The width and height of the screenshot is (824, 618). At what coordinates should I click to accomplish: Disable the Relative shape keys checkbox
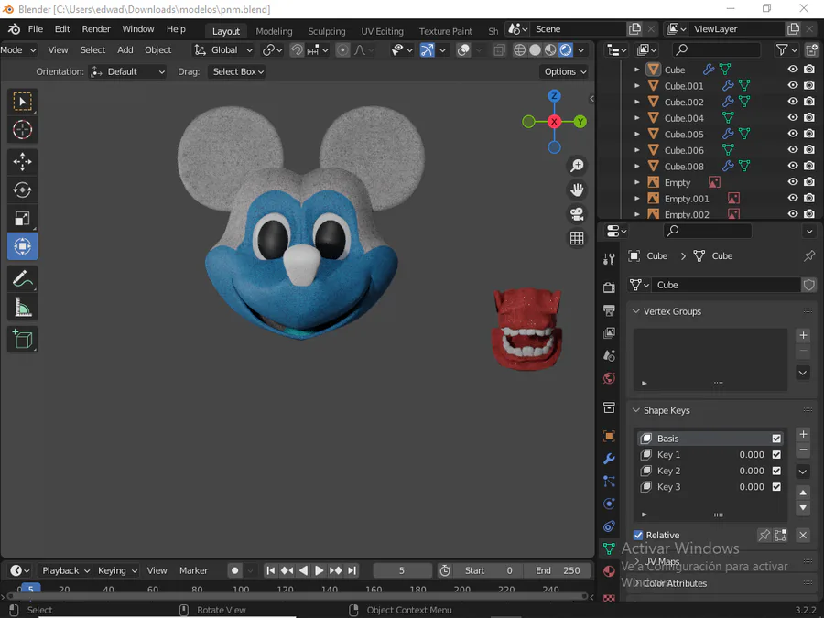638,535
